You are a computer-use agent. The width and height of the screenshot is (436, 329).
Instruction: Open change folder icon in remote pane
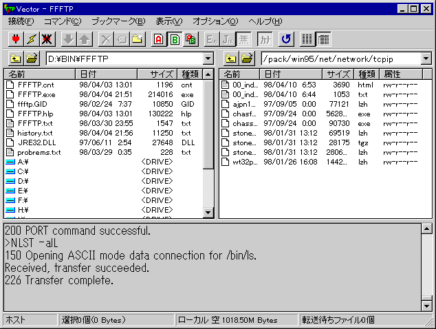[247, 59]
